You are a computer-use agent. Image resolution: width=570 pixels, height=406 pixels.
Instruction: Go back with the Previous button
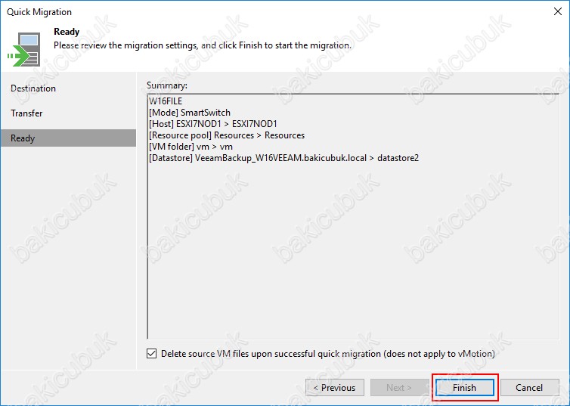[x=335, y=387]
